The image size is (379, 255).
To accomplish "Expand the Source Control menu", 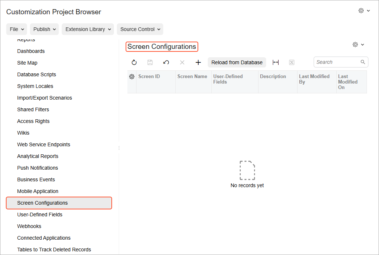I will coord(140,29).
